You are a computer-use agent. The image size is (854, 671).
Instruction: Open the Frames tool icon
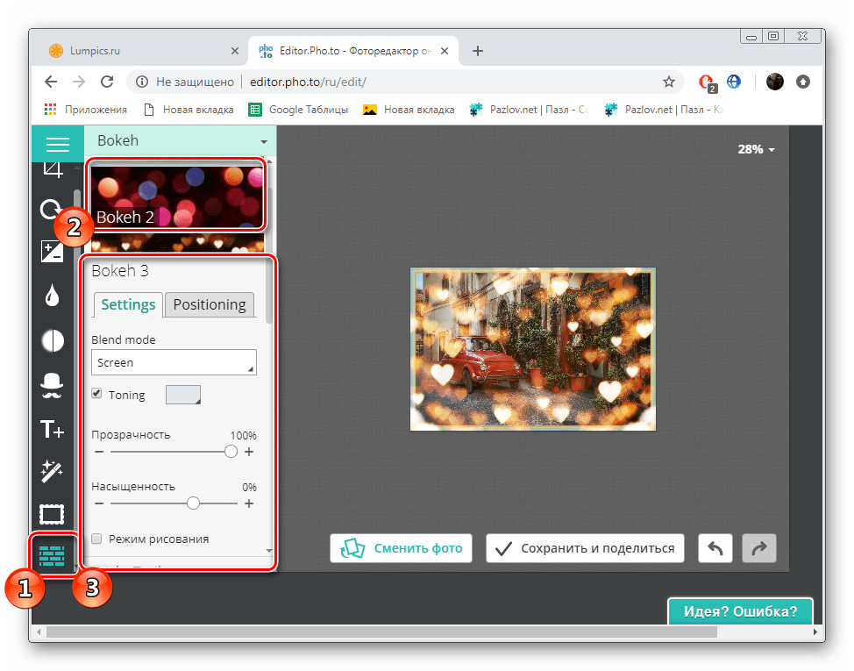pyautogui.click(x=52, y=514)
